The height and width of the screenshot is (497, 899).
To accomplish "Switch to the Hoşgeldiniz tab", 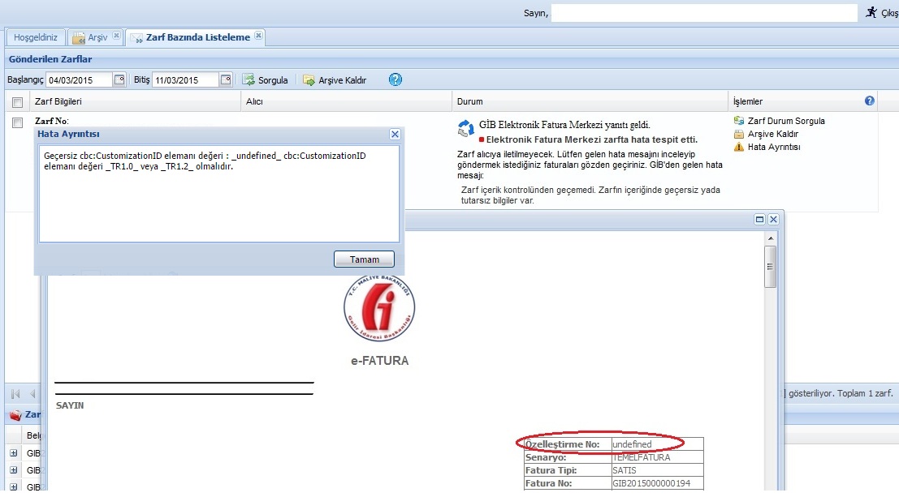I will pos(36,37).
